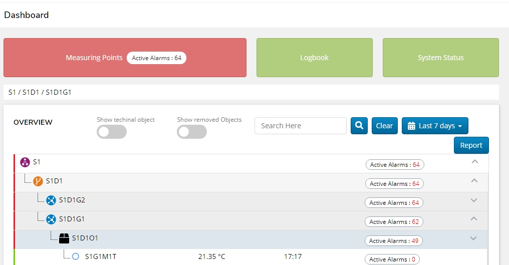Click the orange S1D1 branch icon
509x265 pixels.
click(x=38, y=181)
